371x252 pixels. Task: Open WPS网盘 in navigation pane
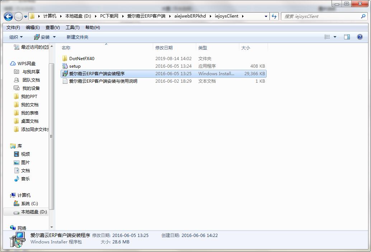(x=26, y=63)
